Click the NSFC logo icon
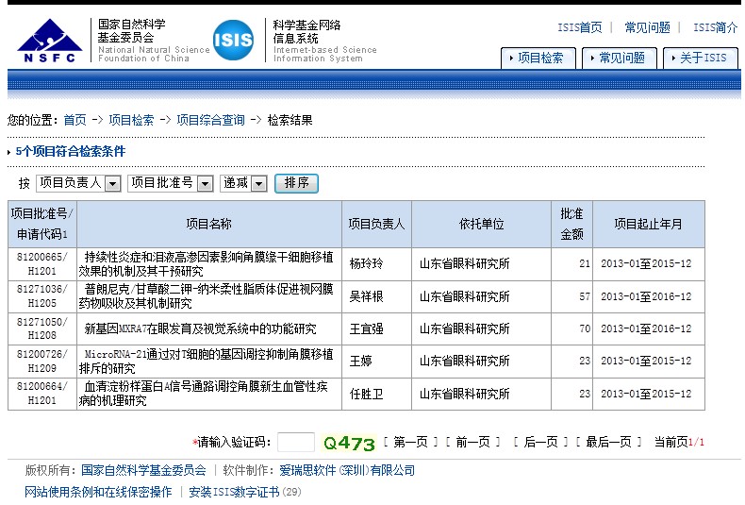The width and height of the screenshot is (745, 505). click(x=49, y=42)
